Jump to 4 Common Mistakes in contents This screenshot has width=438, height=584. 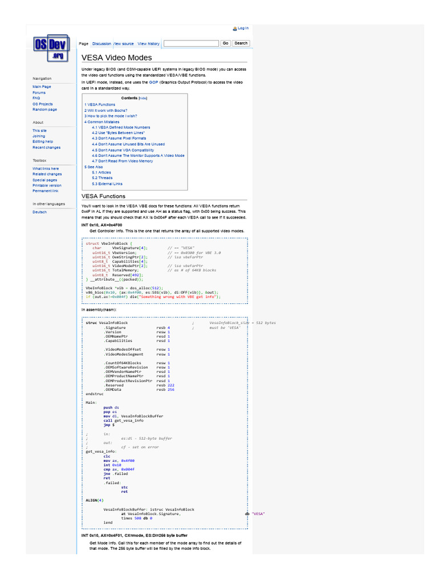pyautogui.click(x=102, y=122)
